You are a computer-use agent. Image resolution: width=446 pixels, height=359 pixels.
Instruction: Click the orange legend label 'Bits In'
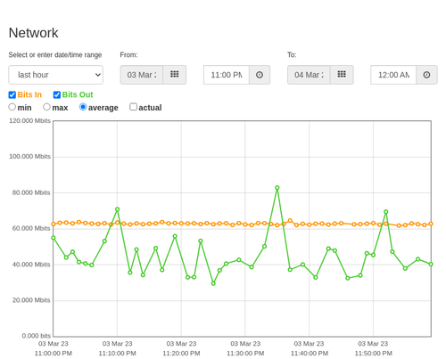[29, 94]
